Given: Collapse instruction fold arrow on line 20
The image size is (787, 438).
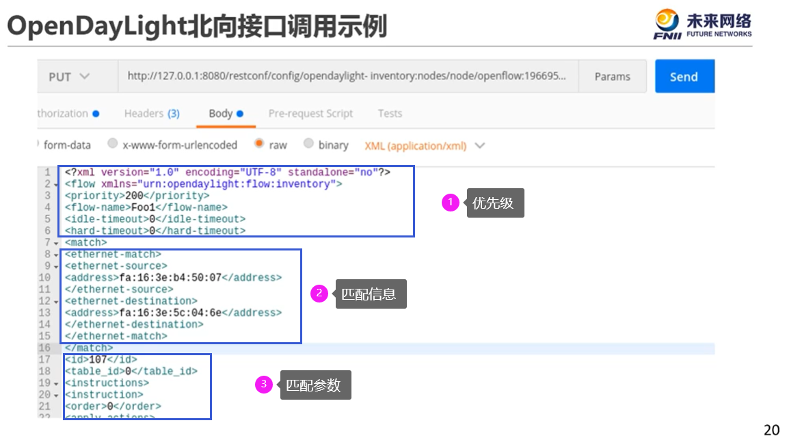Looking at the screenshot, I should coord(55,396).
